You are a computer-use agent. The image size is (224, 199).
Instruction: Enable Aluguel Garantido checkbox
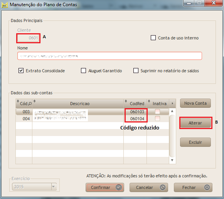(x=83, y=71)
